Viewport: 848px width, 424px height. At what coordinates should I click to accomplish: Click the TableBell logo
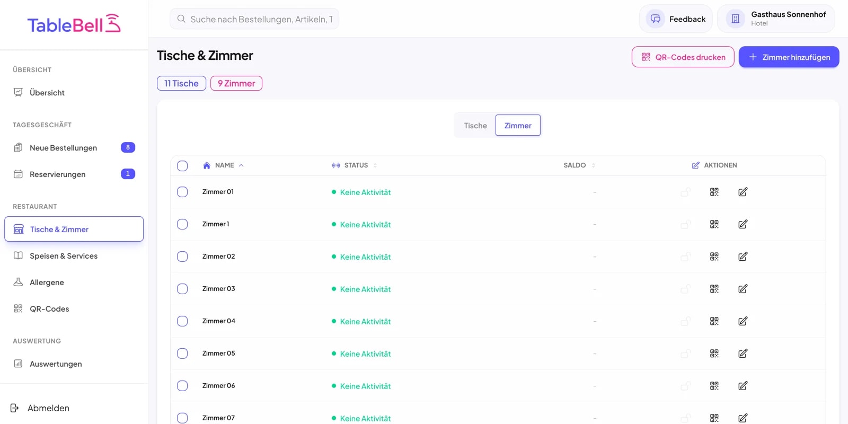(74, 24)
